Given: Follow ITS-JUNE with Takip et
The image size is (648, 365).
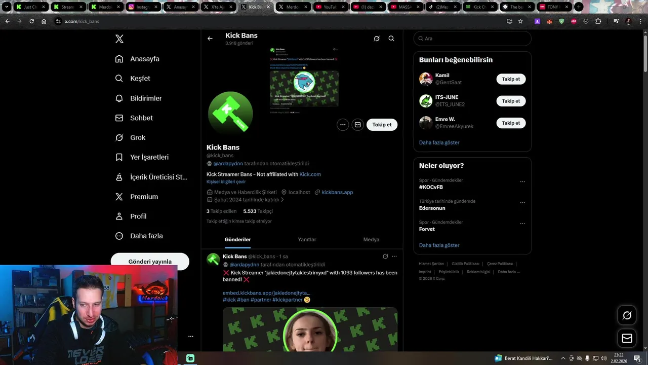Looking at the screenshot, I should pos(511,101).
